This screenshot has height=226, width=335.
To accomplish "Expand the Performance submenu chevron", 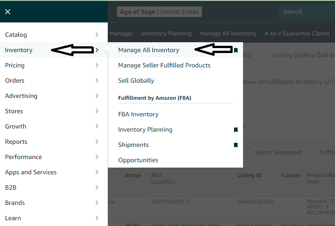I will click(x=97, y=157).
